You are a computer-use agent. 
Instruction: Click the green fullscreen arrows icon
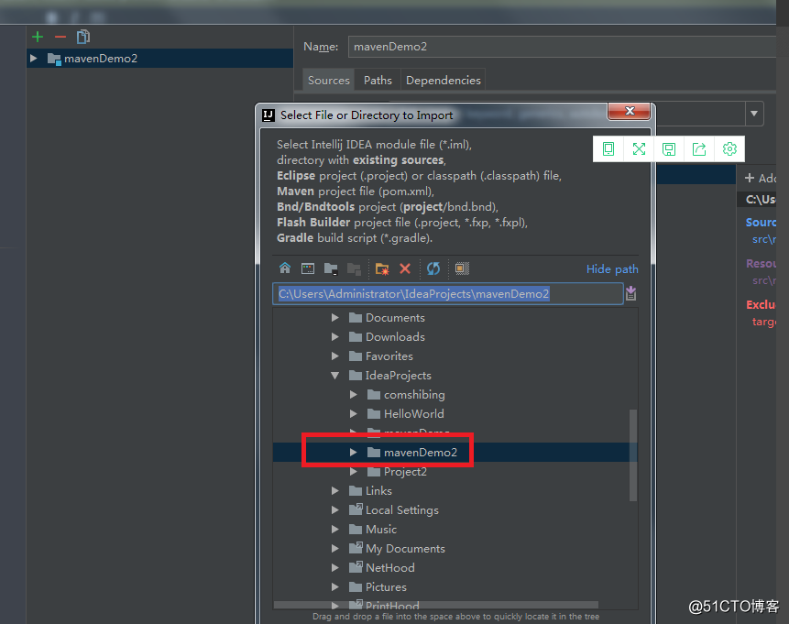[639, 149]
